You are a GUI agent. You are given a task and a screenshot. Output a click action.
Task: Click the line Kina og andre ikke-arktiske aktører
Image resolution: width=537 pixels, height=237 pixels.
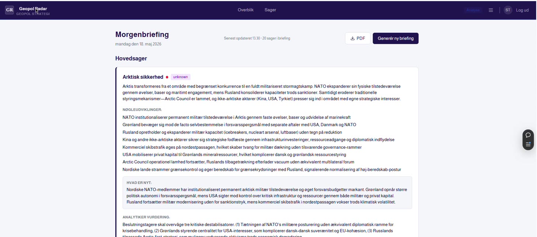[259, 140]
